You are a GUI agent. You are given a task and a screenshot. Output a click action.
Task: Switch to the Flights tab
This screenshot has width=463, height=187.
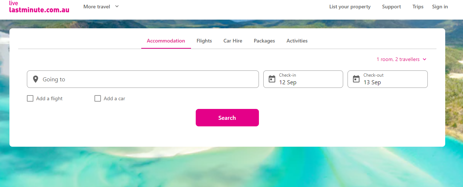tap(204, 41)
